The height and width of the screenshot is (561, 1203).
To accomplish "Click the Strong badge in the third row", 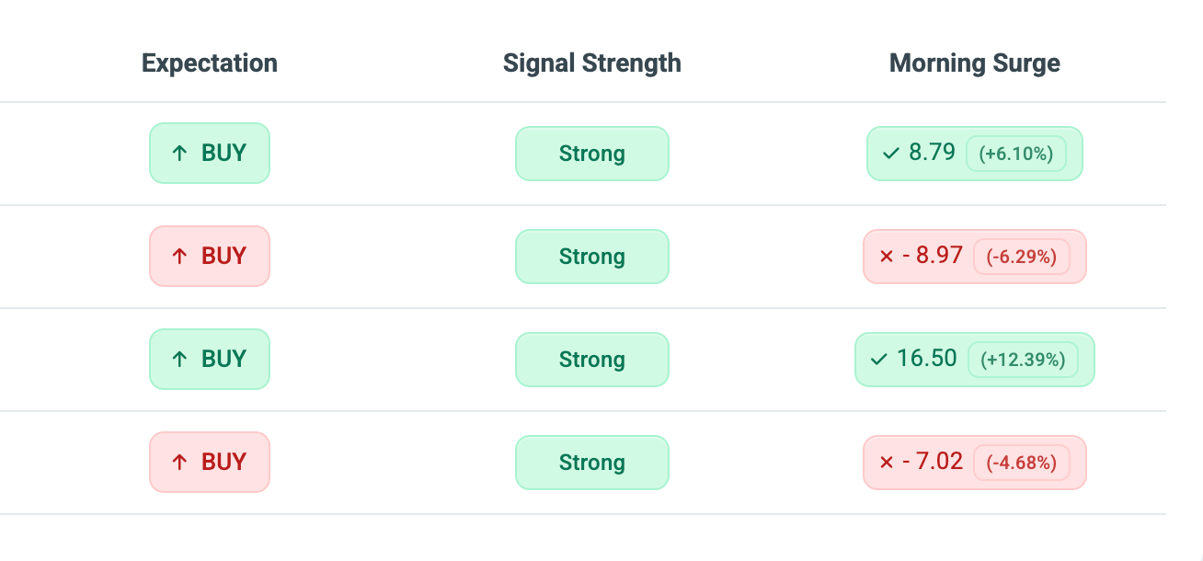I will tap(592, 360).
